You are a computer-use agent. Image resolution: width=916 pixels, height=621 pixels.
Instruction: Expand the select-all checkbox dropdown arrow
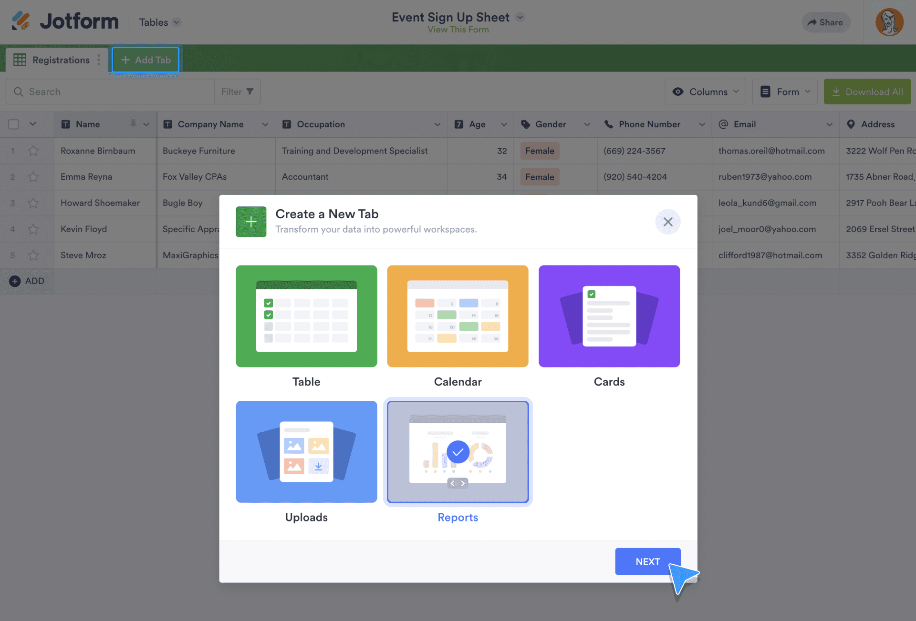[x=32, y=124]
